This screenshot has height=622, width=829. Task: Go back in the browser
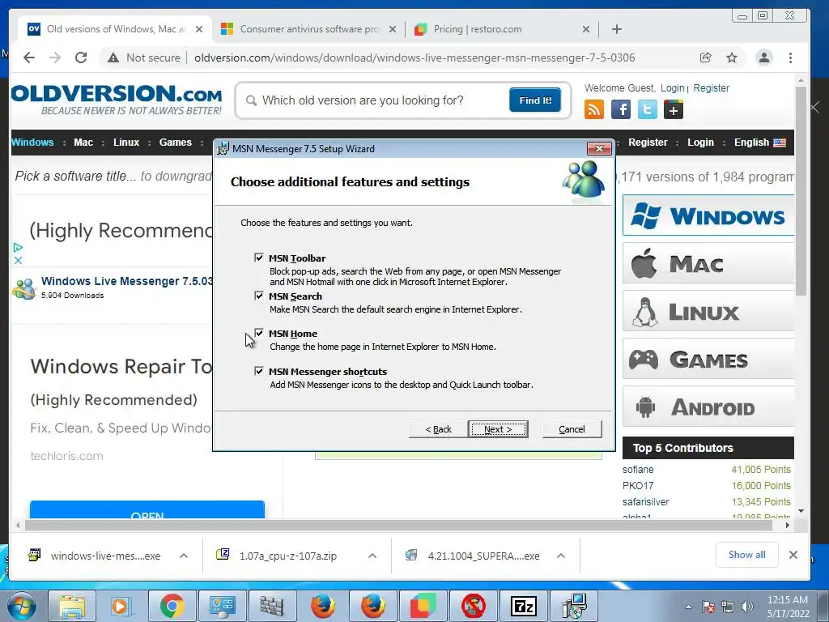pos(29,58)
